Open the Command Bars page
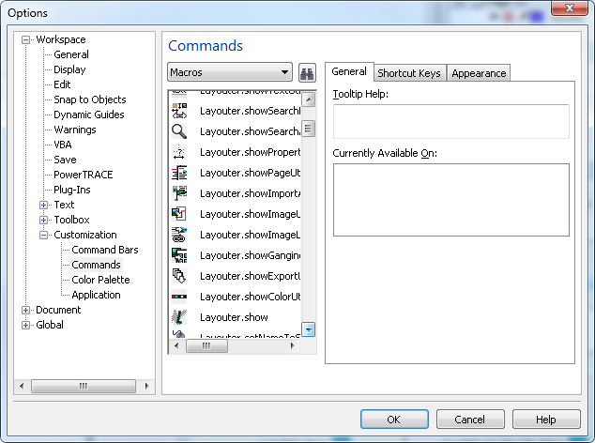 click(x=105, y=250)
